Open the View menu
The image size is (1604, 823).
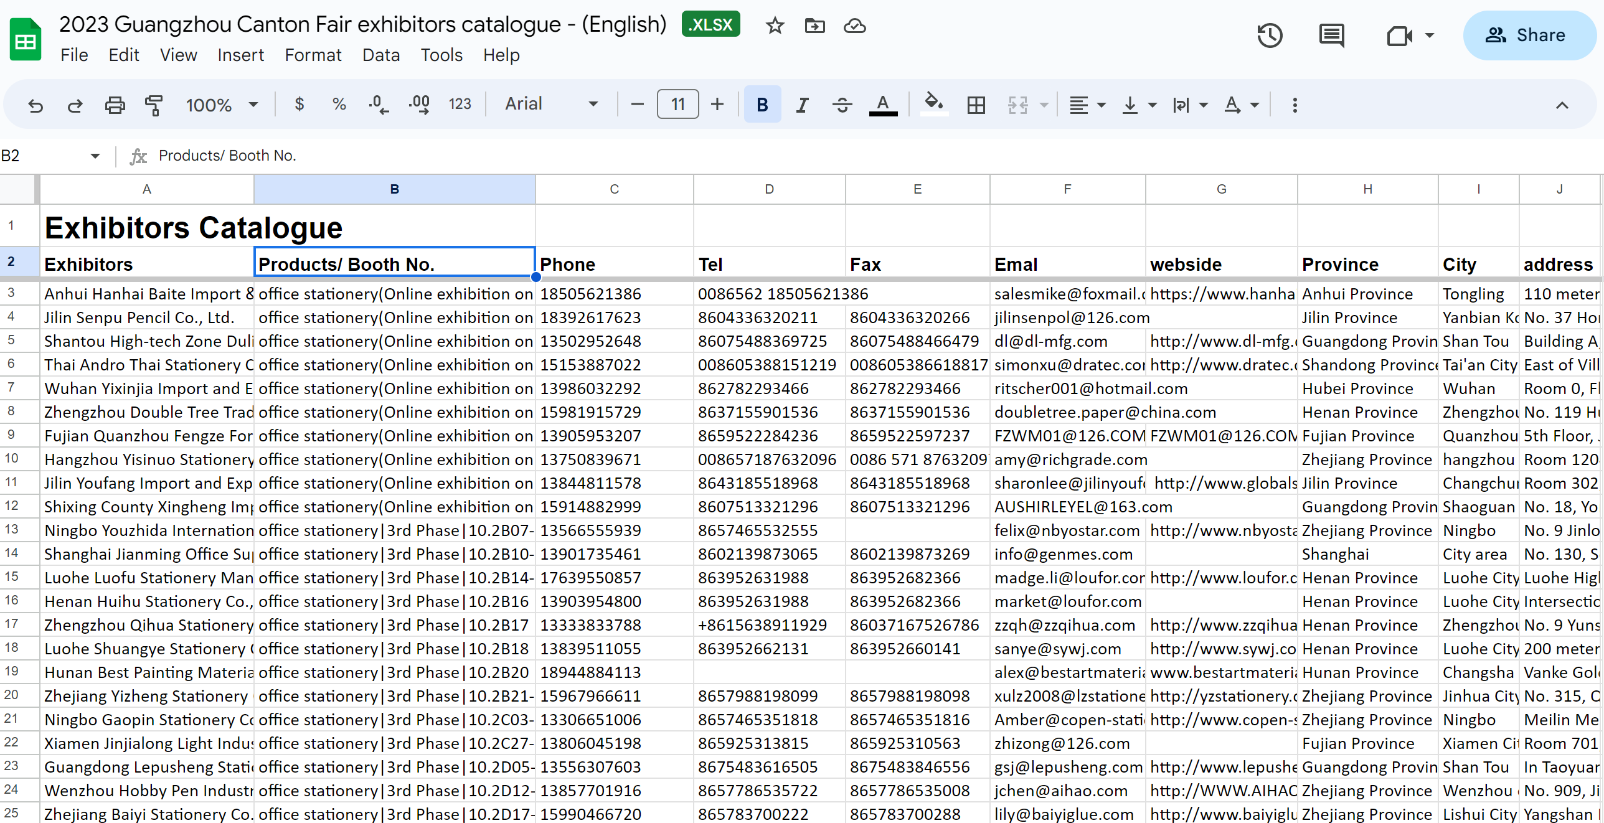pyautogui.click(x=178, y=55)
